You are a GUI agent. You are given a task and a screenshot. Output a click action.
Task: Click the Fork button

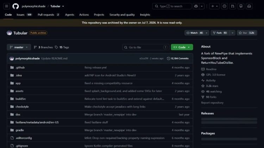pyautogui.click(x=220, y=33)
